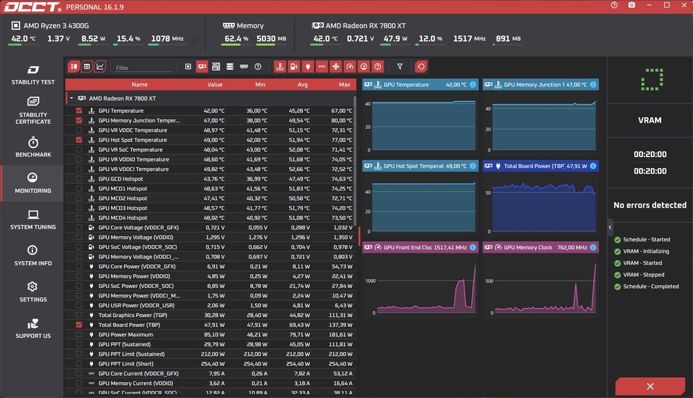Select GPU Memory Current (VDDIO) row
Screen dimensions: 693x398
point(211,383)
